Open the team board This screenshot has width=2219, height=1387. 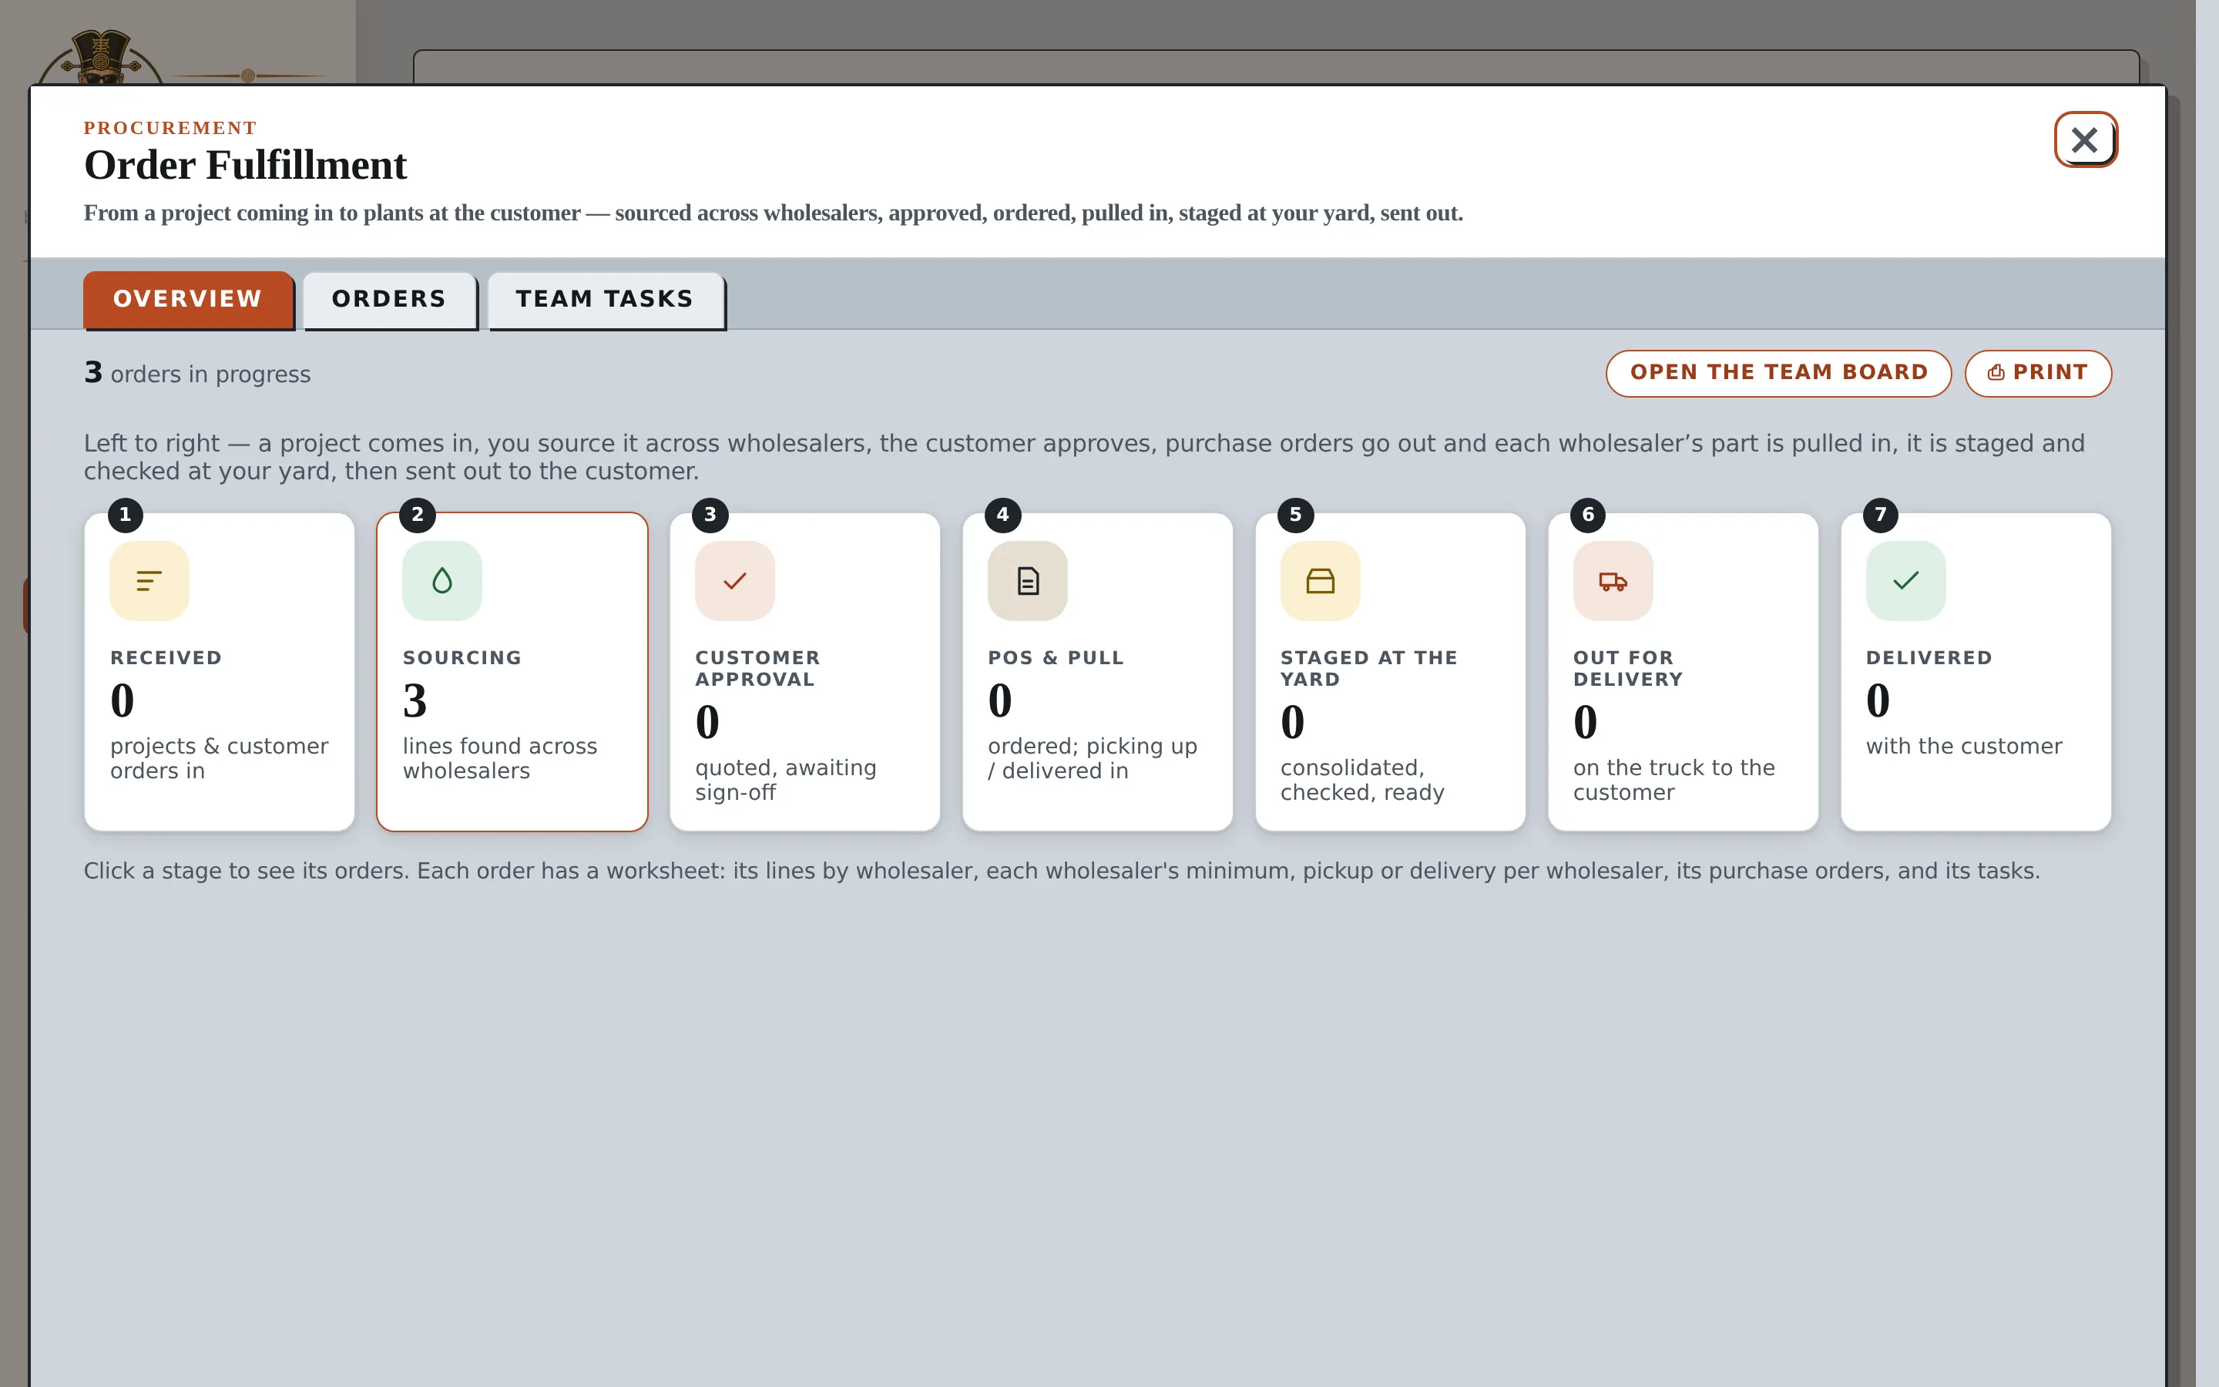[x=1778, y=372]
